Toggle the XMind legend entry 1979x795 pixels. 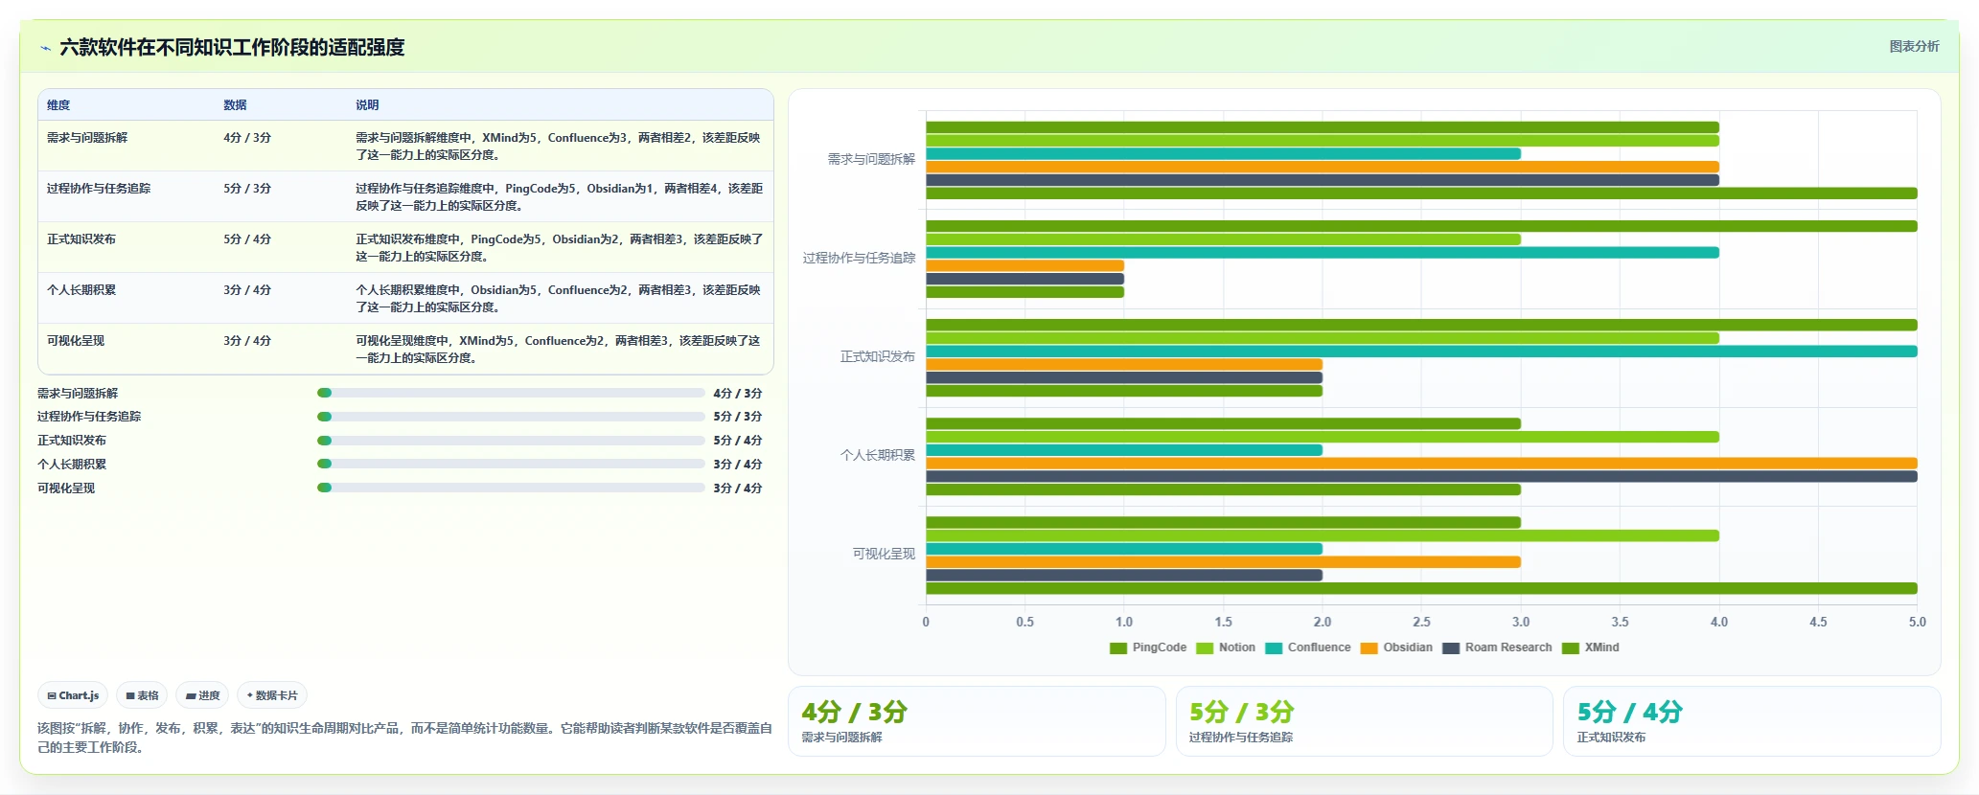point(1591,647)
